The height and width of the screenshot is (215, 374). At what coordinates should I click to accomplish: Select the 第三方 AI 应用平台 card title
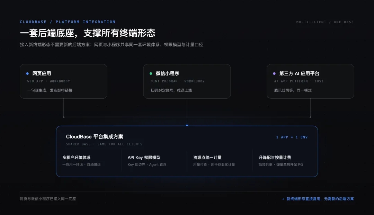point(299,73)
